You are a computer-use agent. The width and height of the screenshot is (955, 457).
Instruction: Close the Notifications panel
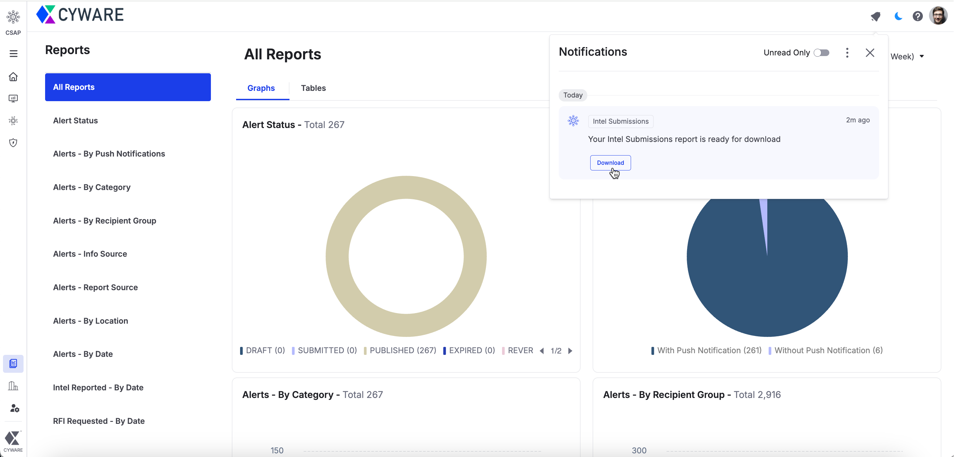click(870, 53)
